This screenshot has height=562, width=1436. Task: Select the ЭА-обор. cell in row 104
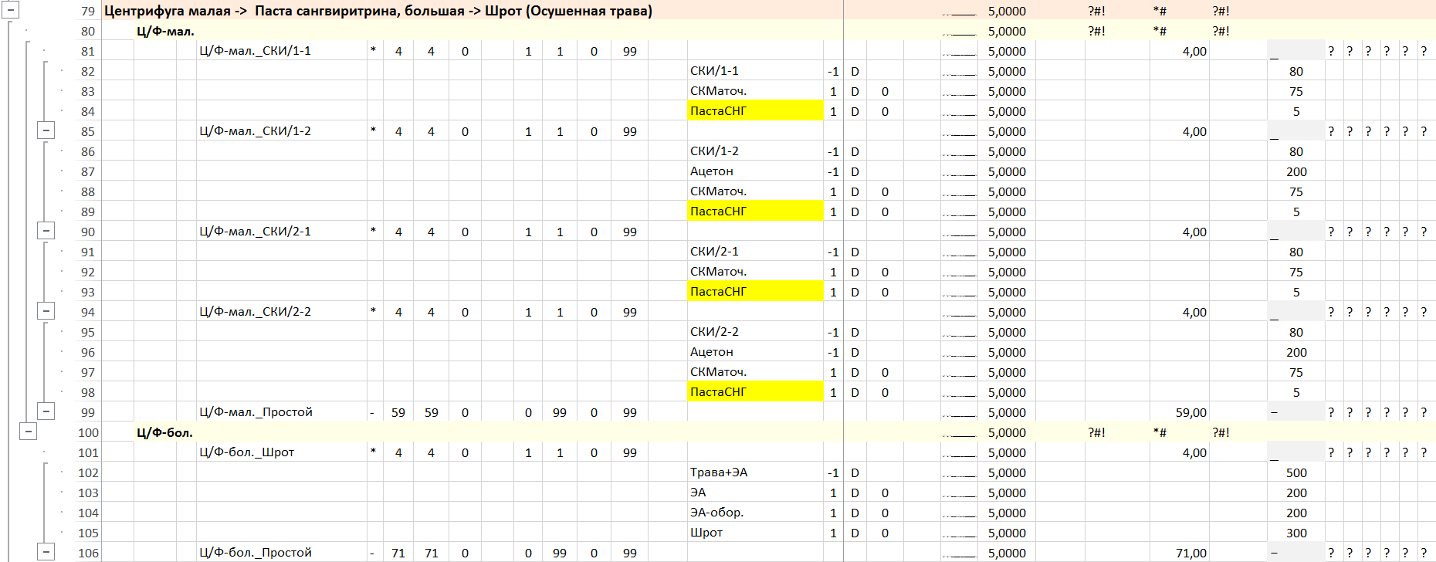click(x=716, y=513)
